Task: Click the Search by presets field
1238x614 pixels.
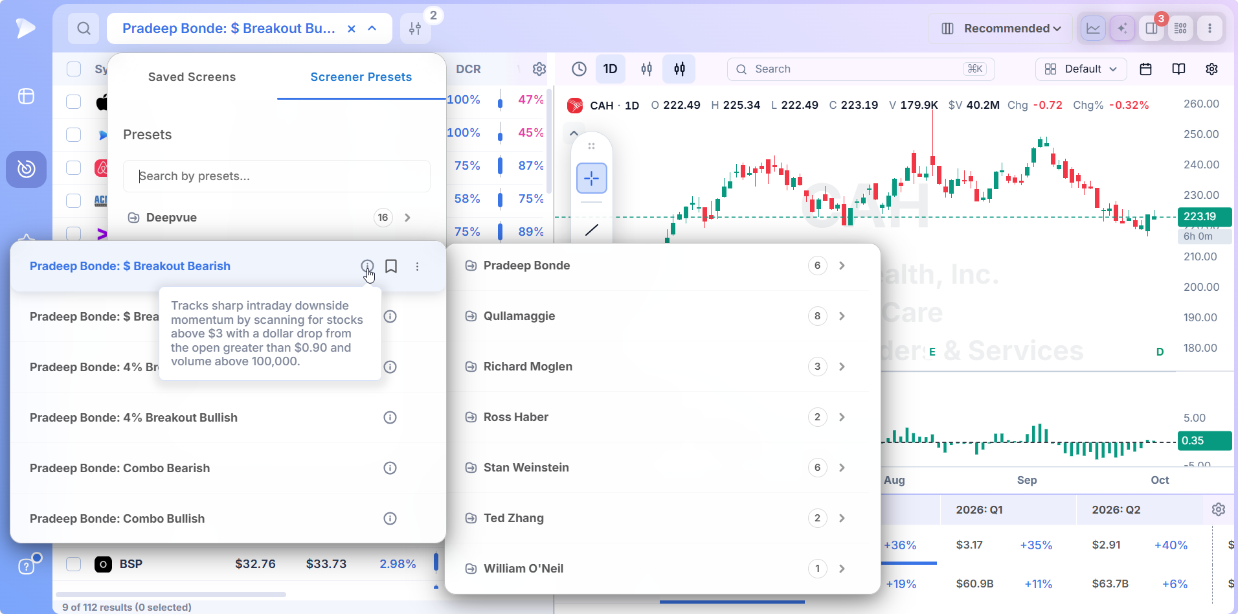Action: 276,176
